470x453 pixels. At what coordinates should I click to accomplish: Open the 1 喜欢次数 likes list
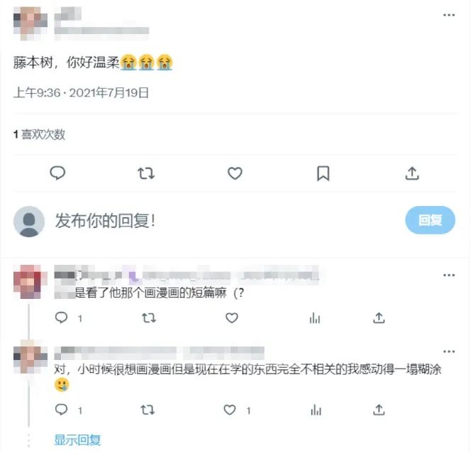tap(39, 134)
